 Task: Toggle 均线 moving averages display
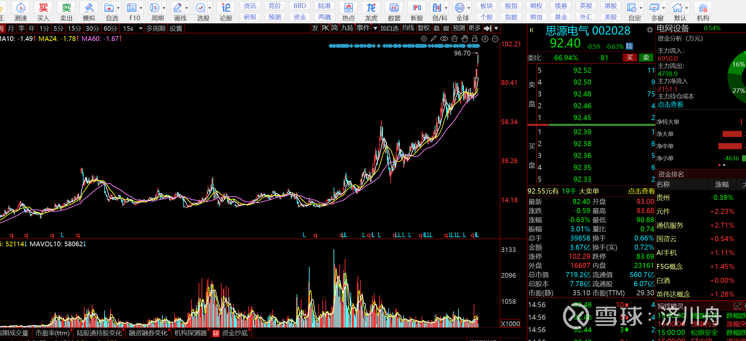408,28
